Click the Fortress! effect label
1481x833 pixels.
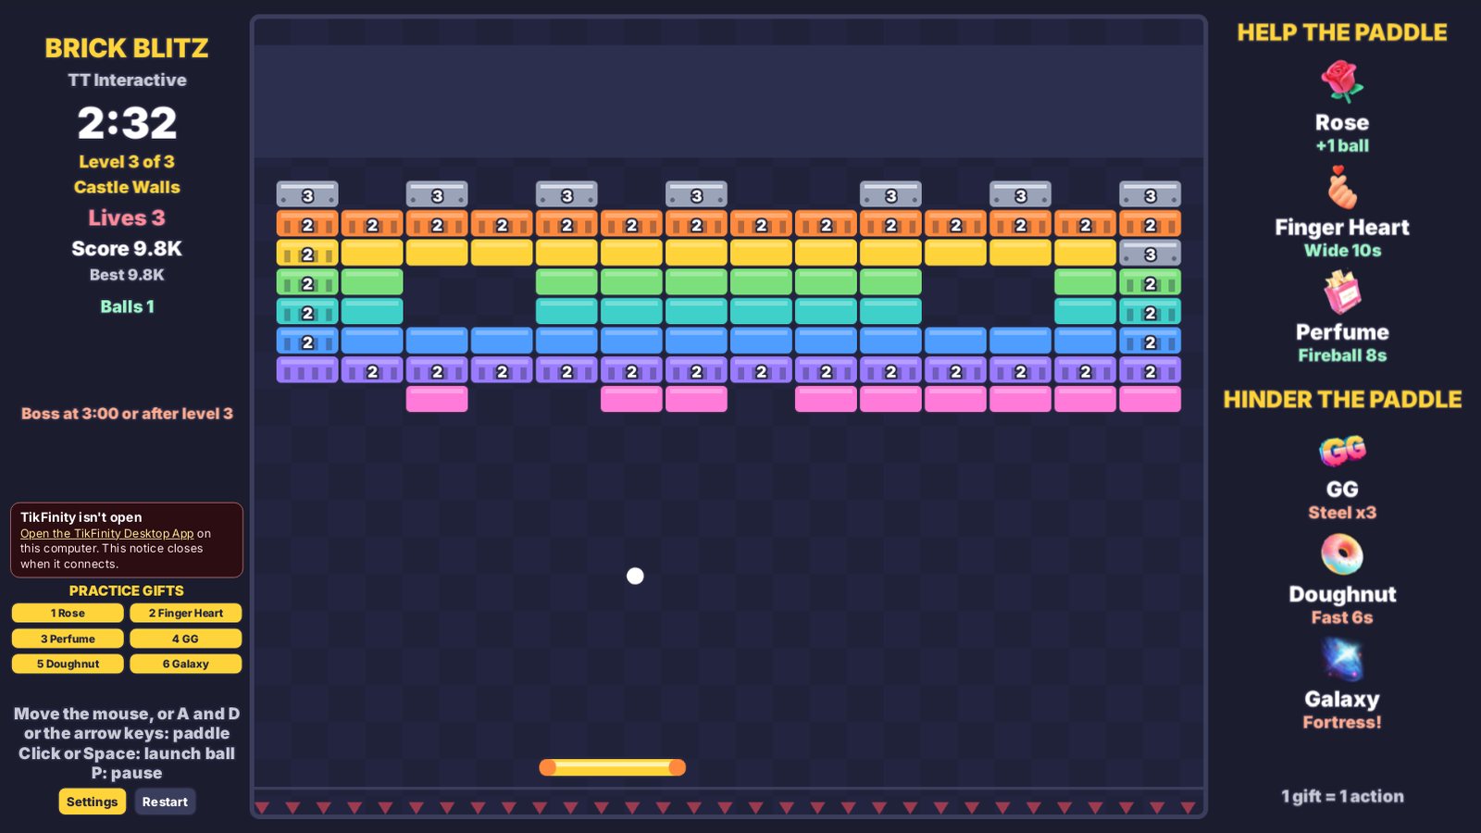pos(1342,722)
